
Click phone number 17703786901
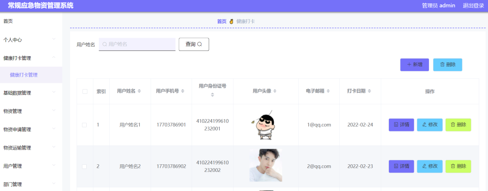(171, 125)
